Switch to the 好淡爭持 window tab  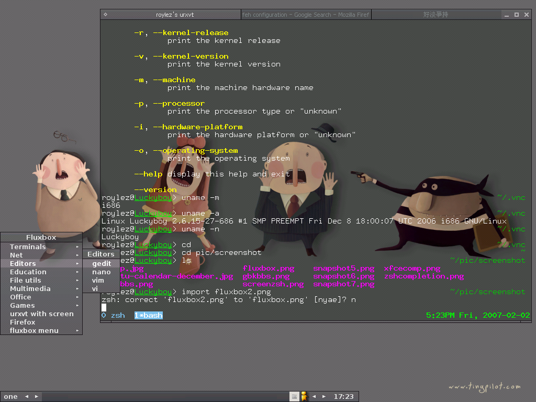click(436, 15)
